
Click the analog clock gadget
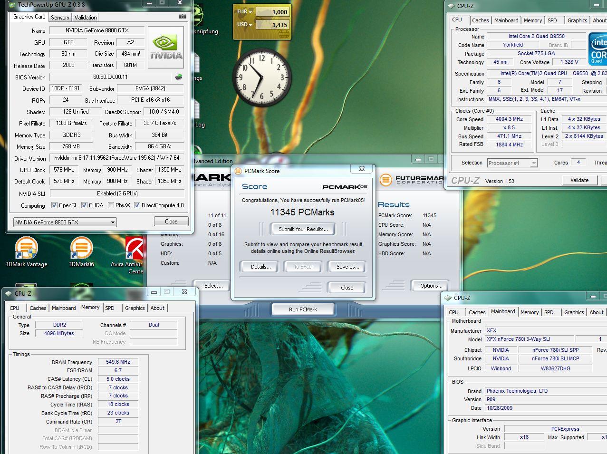261,77
